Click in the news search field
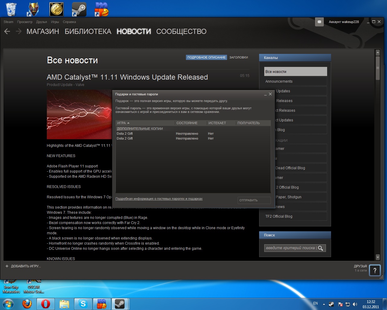 (x=290, y=248)
